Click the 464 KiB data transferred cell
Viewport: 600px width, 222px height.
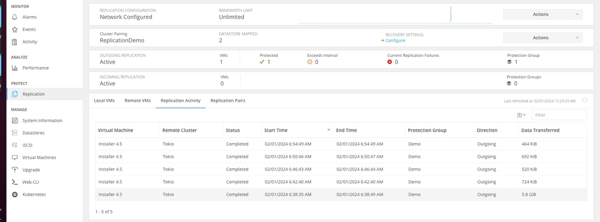529,144
